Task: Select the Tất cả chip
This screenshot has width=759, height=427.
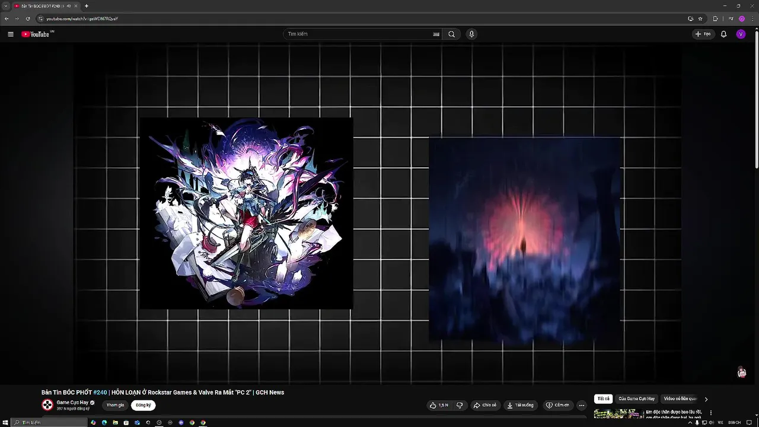Action: coord(604,399)
